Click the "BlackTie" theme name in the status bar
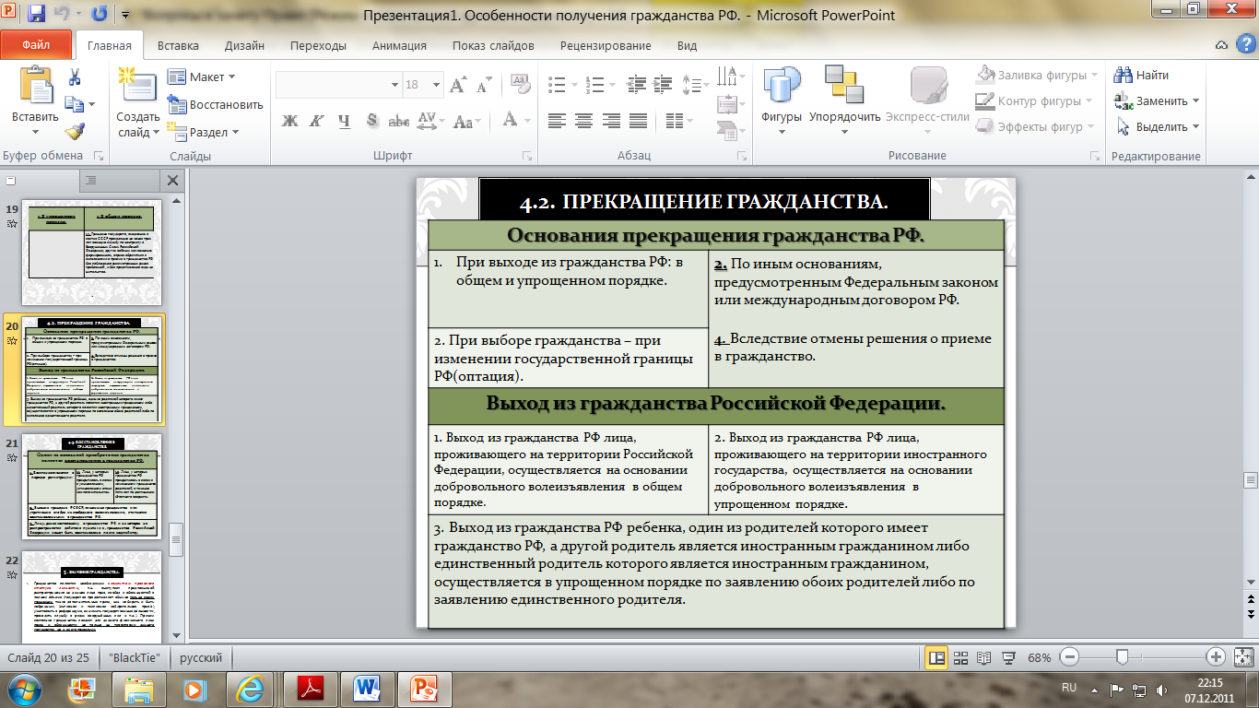Screen dimensions: 1259x708 pyautogui.click(x=136, y=658)
